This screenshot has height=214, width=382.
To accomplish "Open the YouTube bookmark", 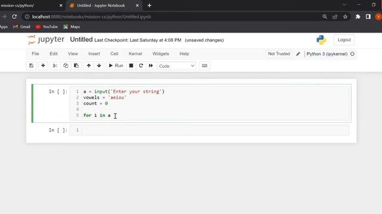I will coord(47,27).
